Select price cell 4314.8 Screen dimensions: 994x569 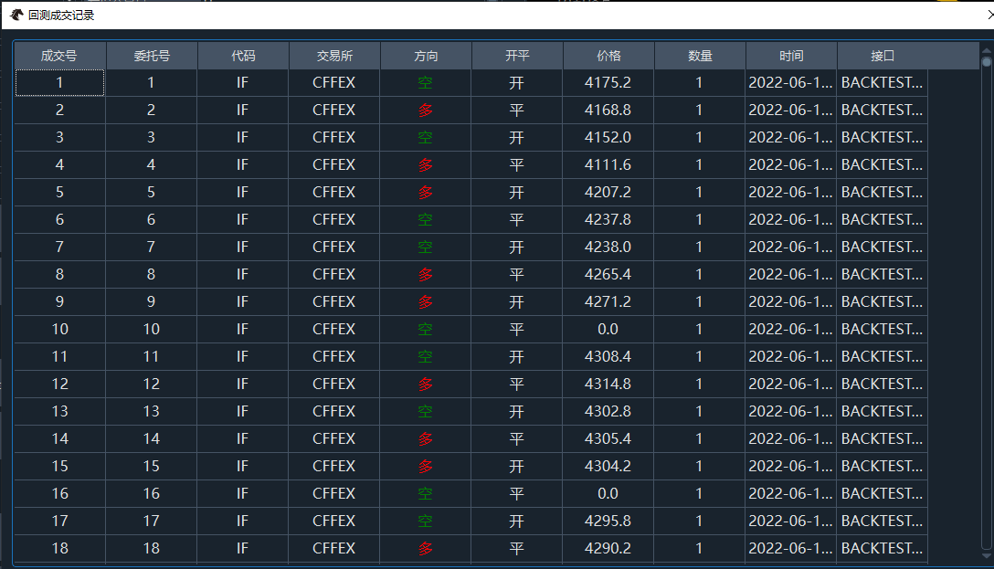(608, 384)
